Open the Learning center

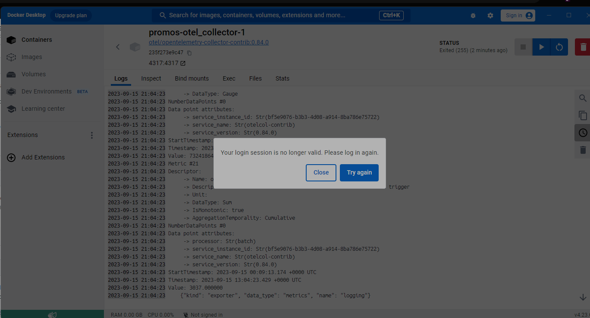(44, 109)
